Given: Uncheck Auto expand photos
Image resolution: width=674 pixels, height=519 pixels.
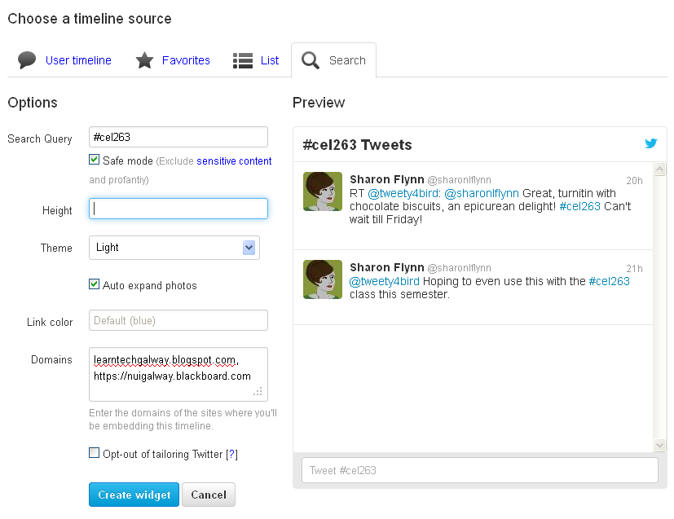Looking at the screenshot, I should 95,284.
